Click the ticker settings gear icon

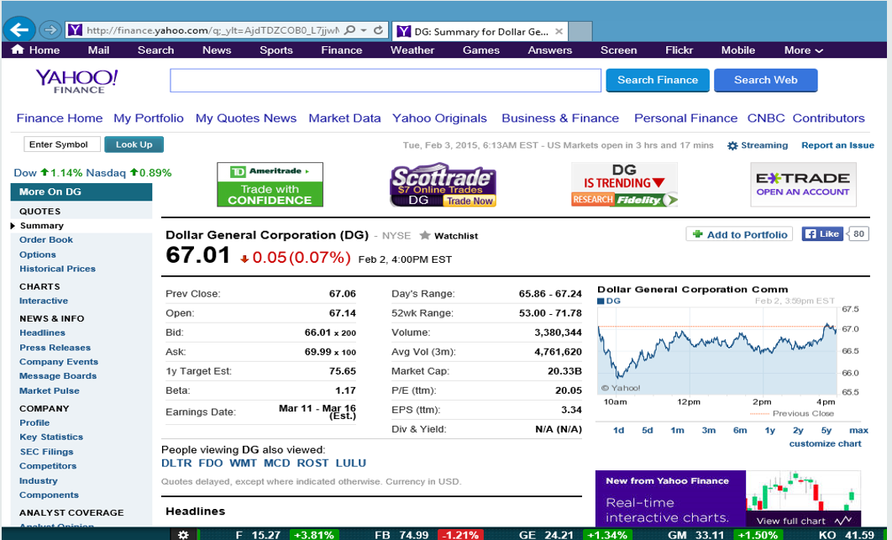point(183,535)
